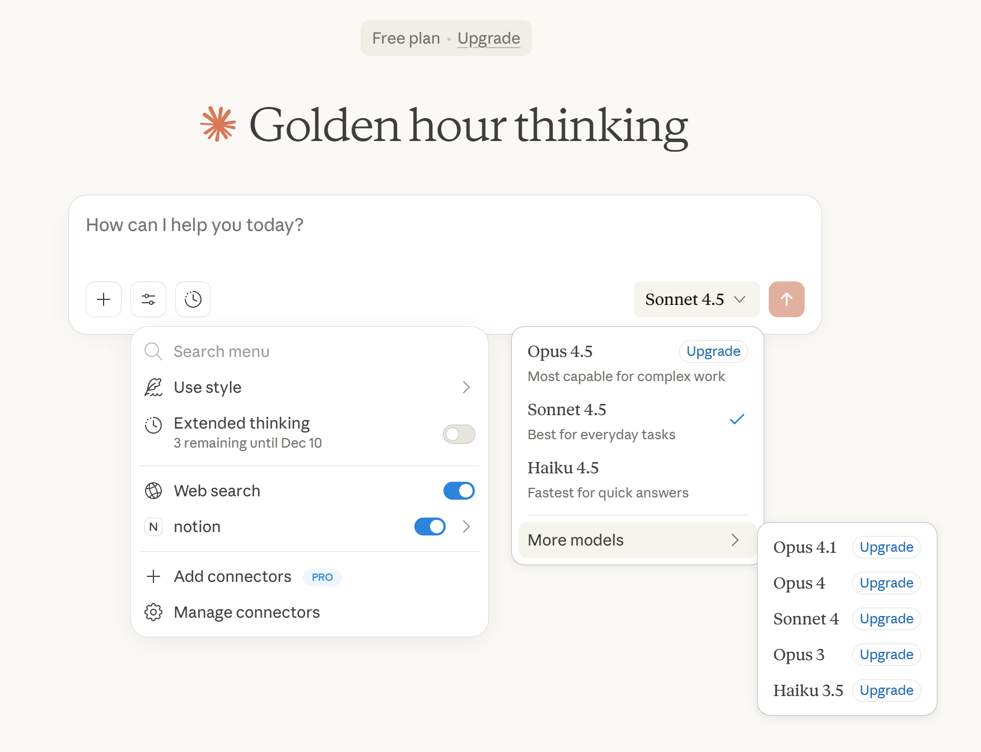The height and width of the screenshot is (752, 981).
Task: Click the magnifier icon in search menu
Action: click(153, 351)
